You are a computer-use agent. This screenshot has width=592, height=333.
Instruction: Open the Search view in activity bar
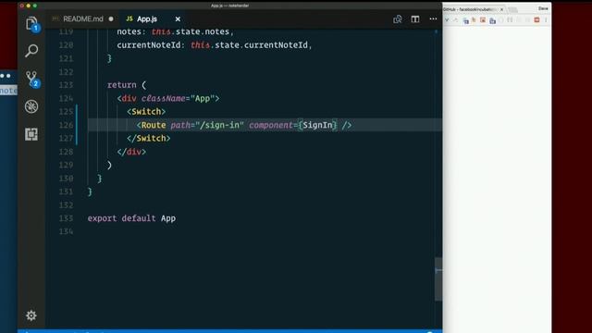31,51
